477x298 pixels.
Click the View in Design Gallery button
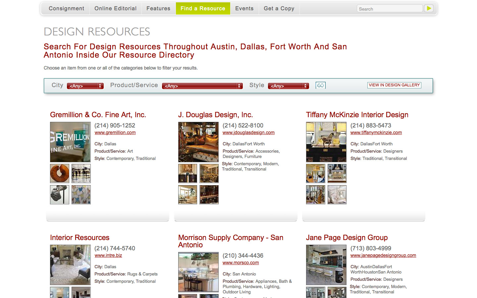394,85
